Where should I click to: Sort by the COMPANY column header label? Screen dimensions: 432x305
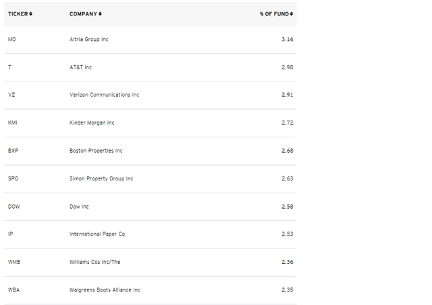[x=83, y=13]
